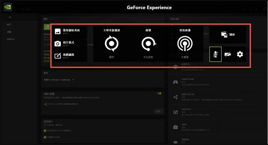Click the 設定 button in overlay section
This screenshot has height=145, width=268.
(x=158, y=111)
